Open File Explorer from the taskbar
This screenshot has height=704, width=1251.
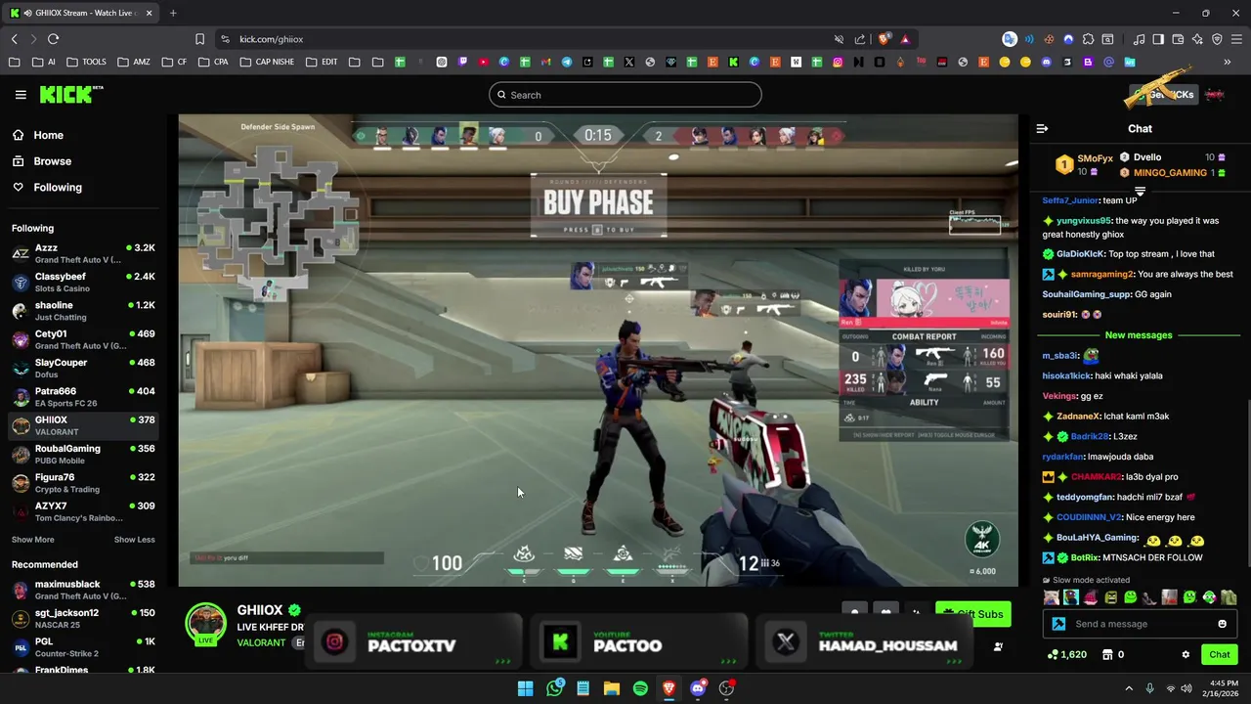pos(612,688)
